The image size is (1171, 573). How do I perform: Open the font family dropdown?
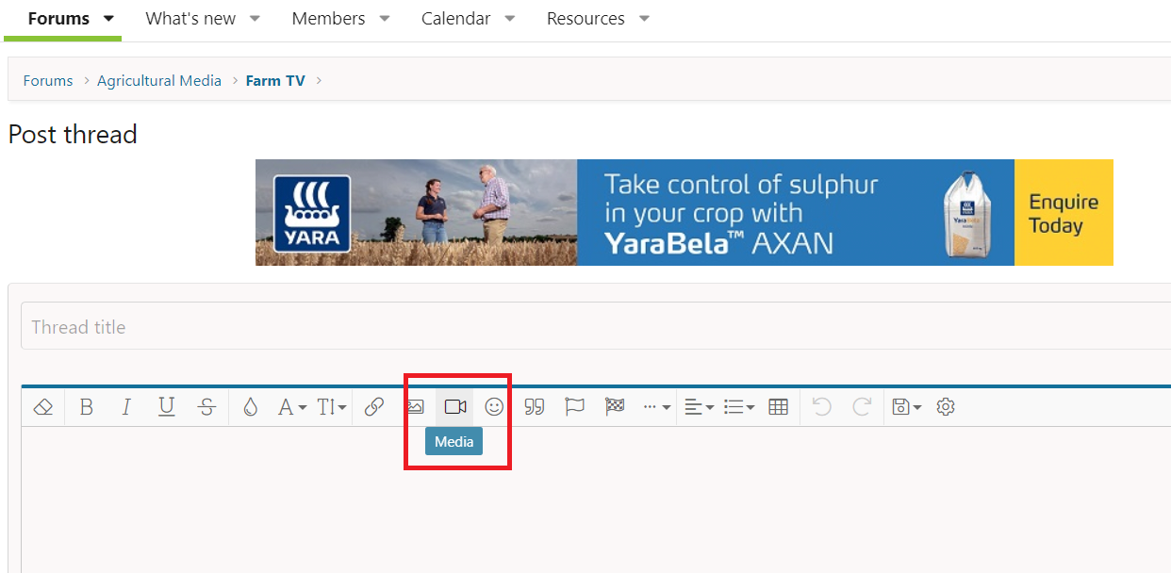(292, 407)
